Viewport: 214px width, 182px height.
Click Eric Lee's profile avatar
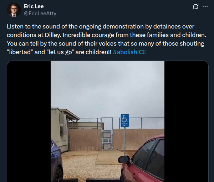coord(14,10)
